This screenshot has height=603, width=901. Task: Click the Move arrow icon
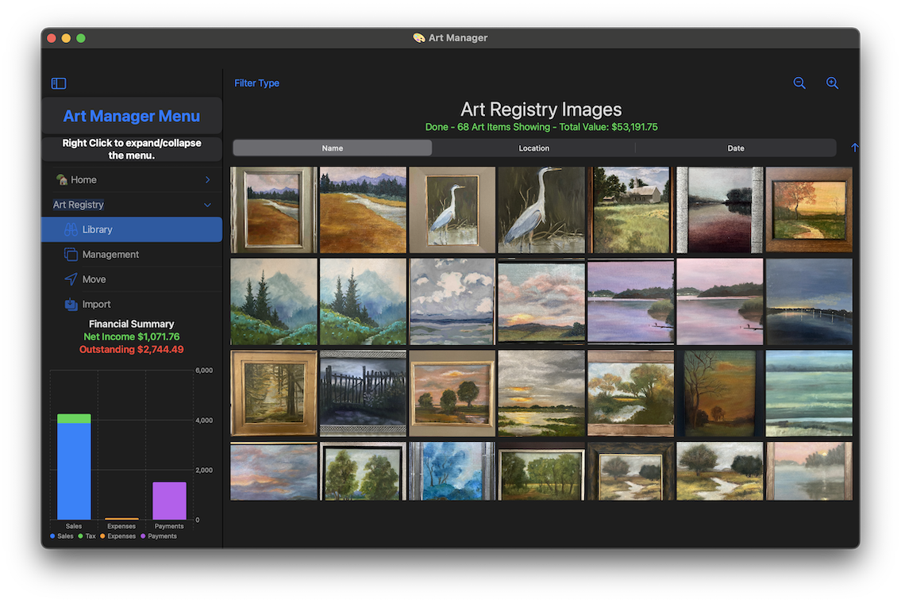click(71, 279)
